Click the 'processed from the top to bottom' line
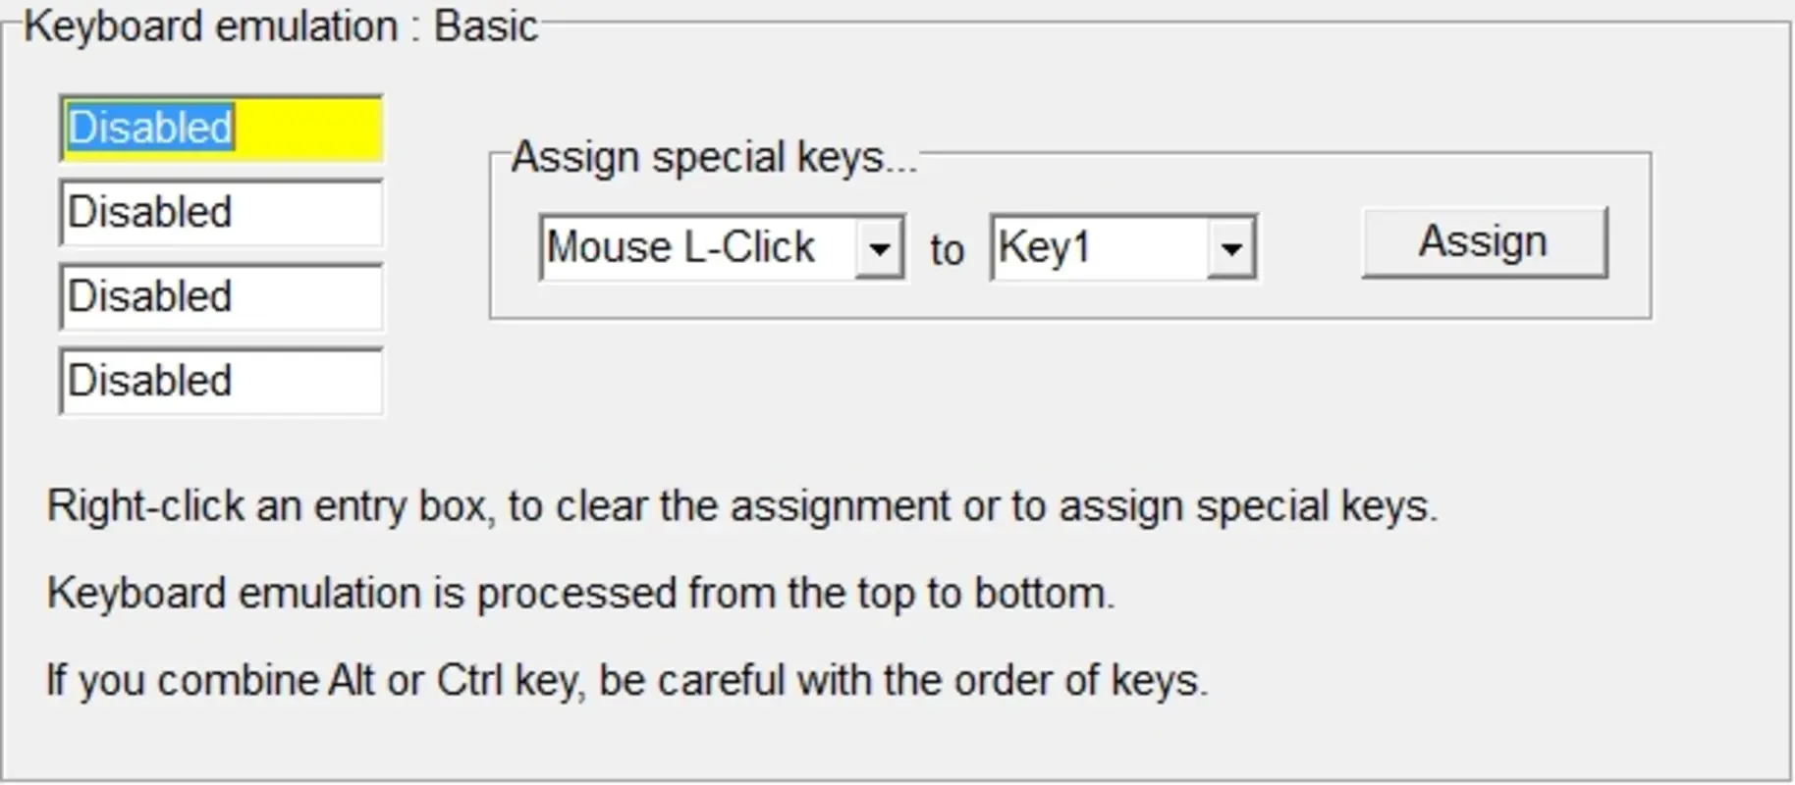This screenshot has width=1795, height=785. (795, 594)
